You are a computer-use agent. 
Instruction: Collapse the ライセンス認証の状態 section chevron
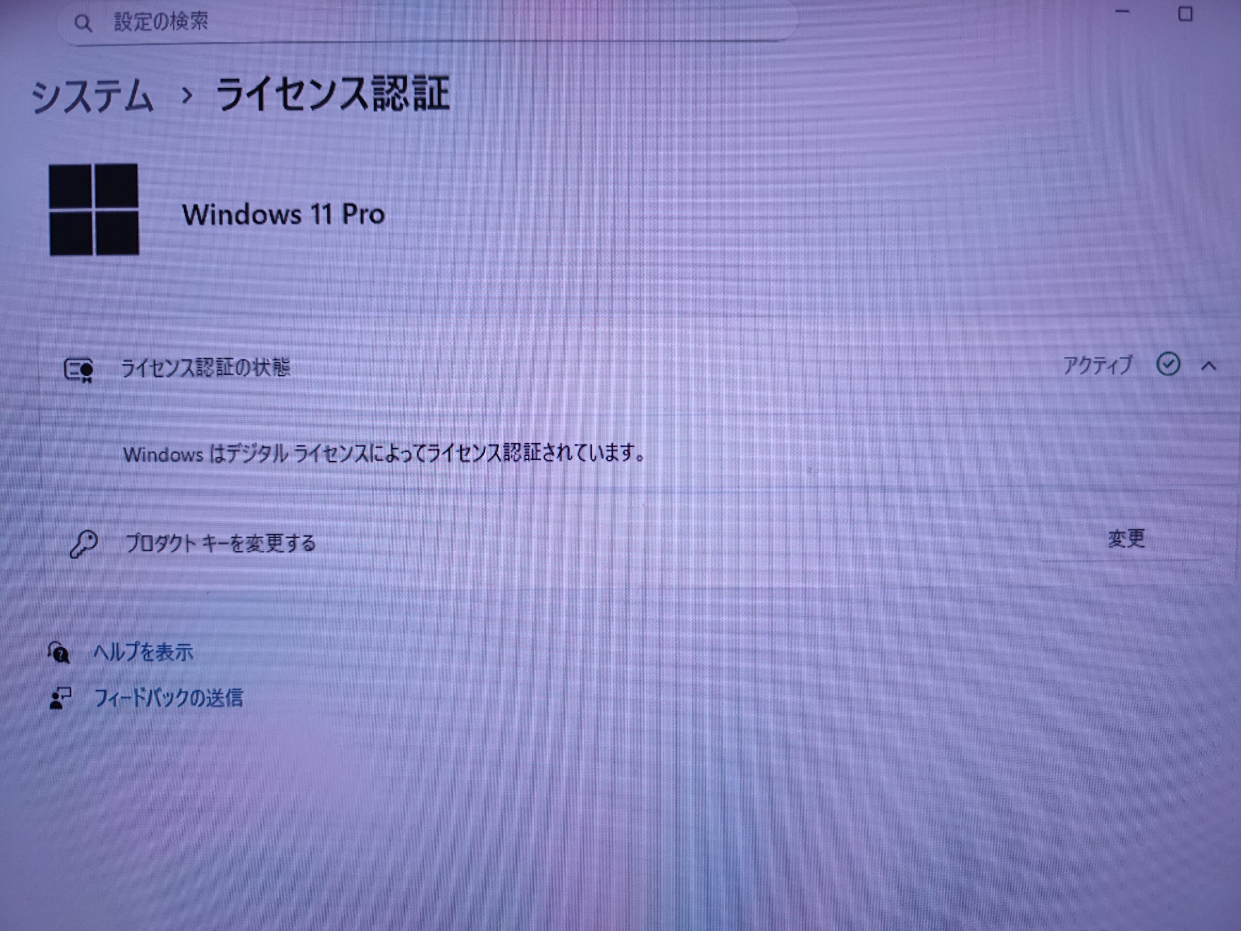pyautogui.click(x=1209, y=367)
